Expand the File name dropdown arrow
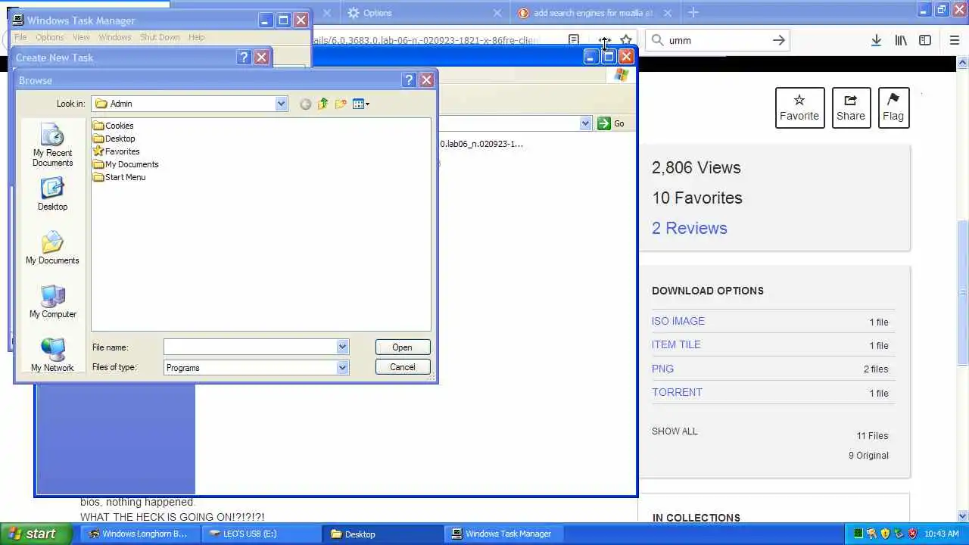The width and height of the screenshot is (969, 545). 342,347
